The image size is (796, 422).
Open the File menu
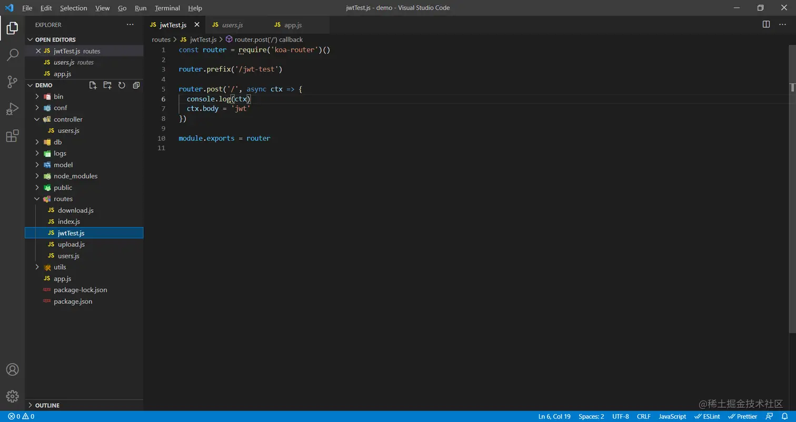(27, 8)
